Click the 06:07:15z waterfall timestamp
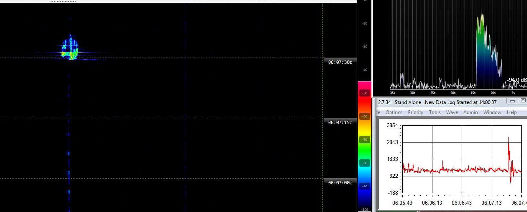The width and height of the screenshot is (527, 212). coord(340,122)
